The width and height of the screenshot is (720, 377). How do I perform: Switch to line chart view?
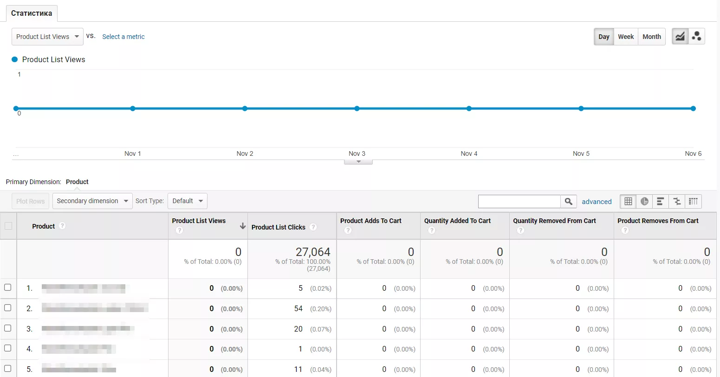(680, 37)
